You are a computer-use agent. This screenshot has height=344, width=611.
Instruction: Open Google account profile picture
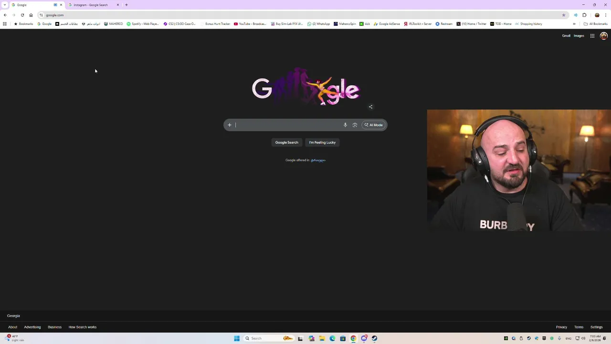click(604, 36)
